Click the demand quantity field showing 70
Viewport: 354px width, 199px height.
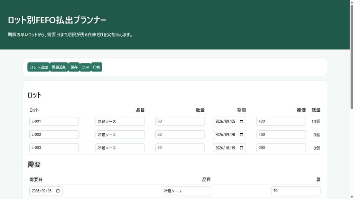point(296,191)
